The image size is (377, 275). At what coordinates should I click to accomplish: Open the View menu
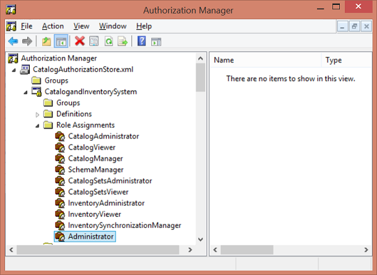[81, 26]
